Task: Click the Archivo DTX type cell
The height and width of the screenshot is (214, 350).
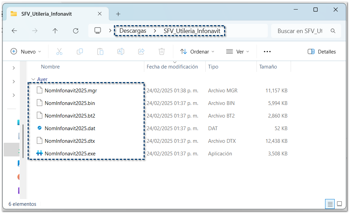Action: click(222, 141)
